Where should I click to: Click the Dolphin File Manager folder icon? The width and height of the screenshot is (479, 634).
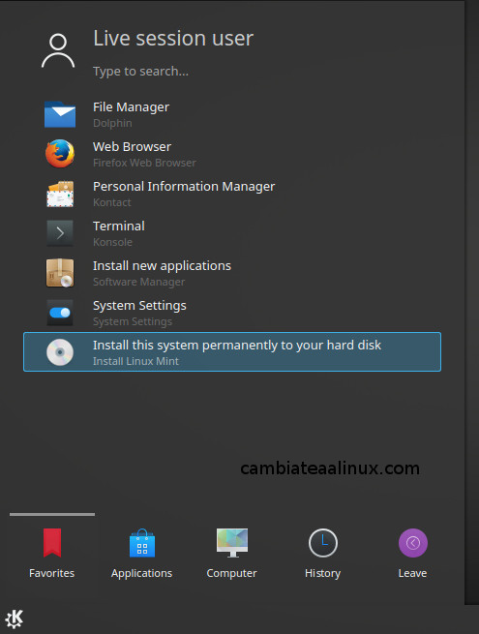pos(60,114)
